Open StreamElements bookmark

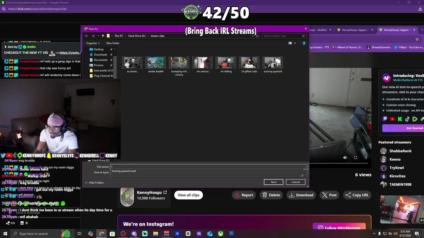click(x=378, y=47)
